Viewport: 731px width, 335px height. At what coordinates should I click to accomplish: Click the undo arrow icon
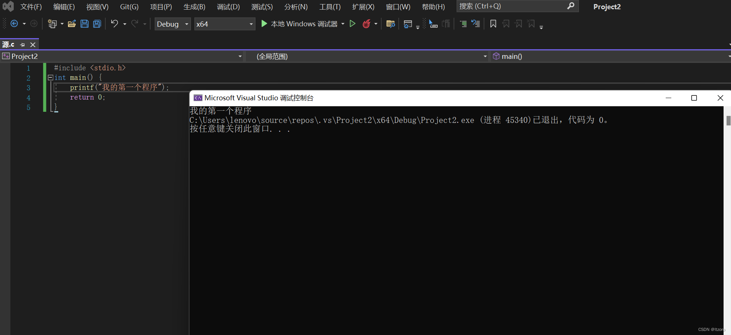click(115, 24)
